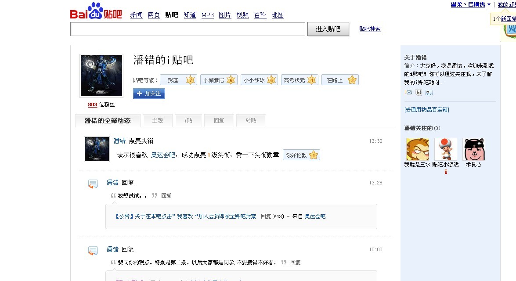Open the 知道 navigation link
516x281 pixels.
click(190, 15)
